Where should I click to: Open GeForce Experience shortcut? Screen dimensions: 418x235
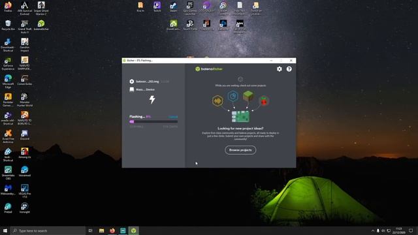point(8,63)
